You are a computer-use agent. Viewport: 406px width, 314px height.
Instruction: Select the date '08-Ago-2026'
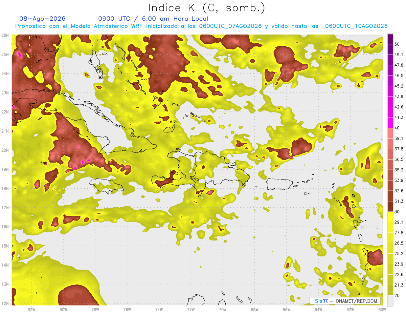tap(43, 19)
